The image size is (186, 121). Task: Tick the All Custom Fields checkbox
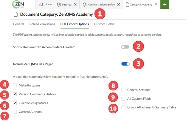[x=123, y=99]
